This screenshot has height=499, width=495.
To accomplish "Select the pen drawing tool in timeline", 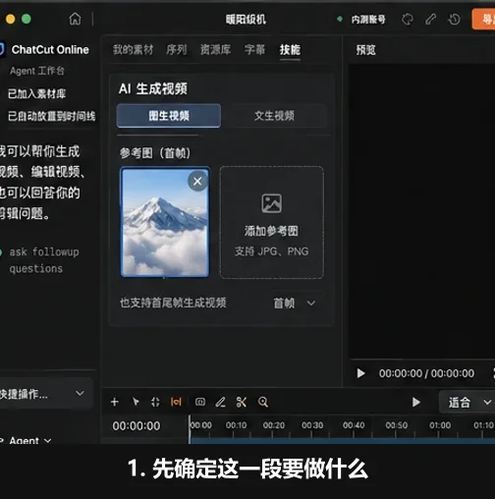I will click(220, 402).
